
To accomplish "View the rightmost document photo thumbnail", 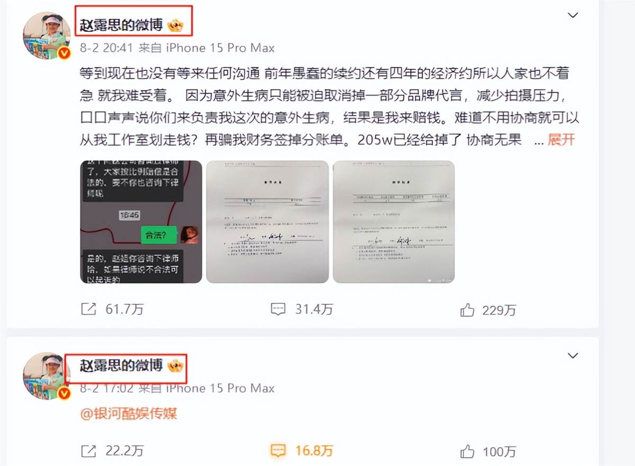I will (394, 222).
